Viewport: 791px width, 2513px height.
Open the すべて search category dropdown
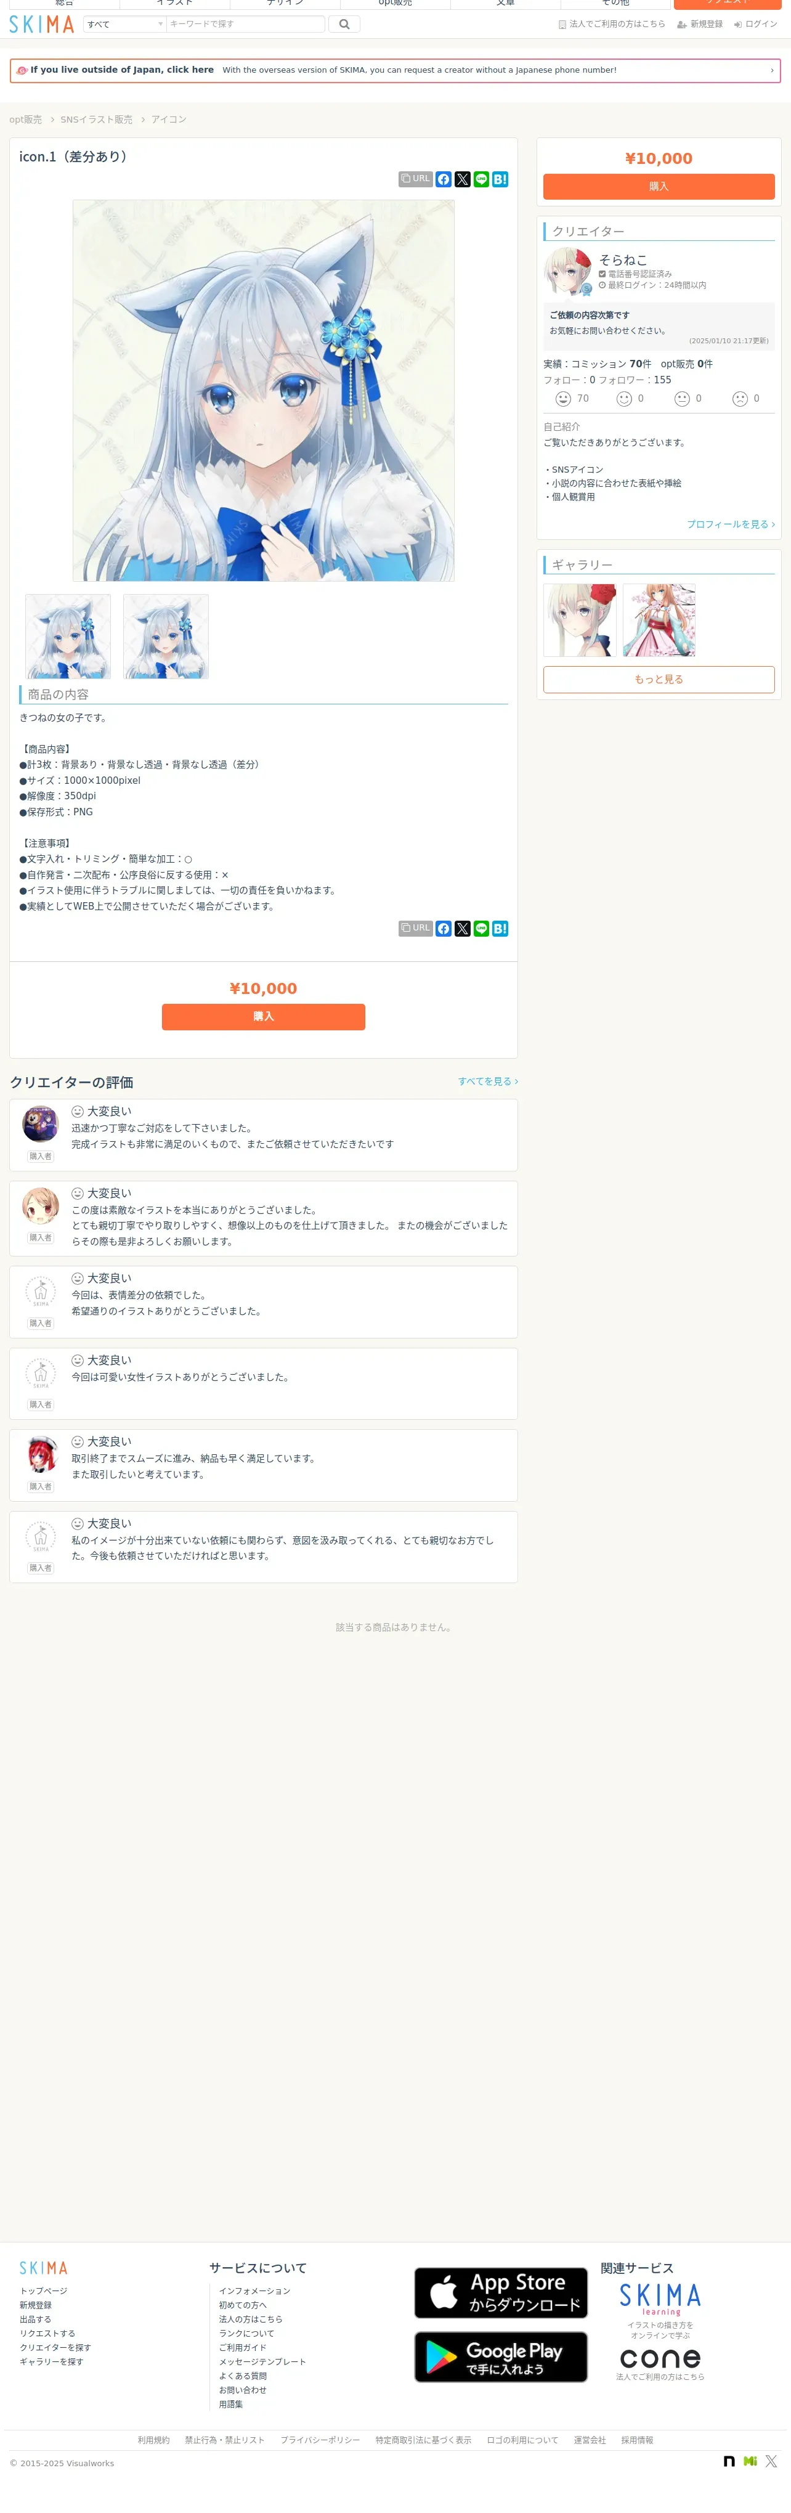tap(125, 25)
